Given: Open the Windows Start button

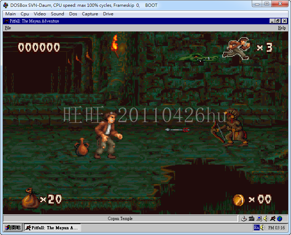Looking at the screenshot, I should (x=12, y=227).
